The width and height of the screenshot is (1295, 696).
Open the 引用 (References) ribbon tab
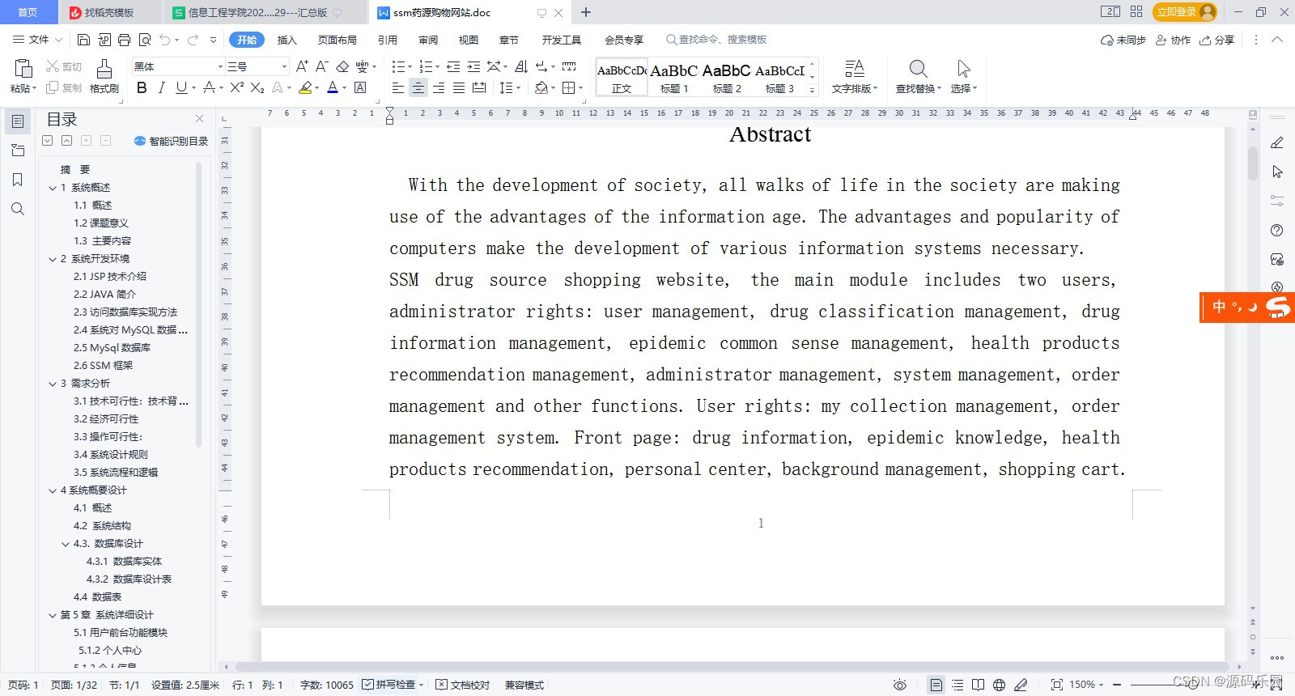388,40
